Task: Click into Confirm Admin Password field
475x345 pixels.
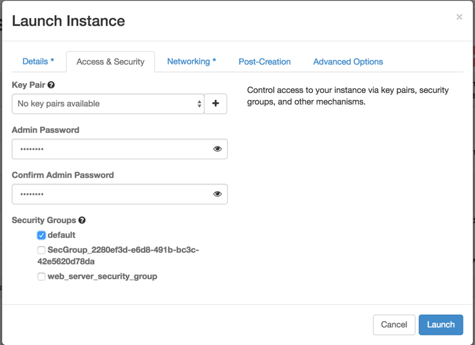Action: click(110, 194)
